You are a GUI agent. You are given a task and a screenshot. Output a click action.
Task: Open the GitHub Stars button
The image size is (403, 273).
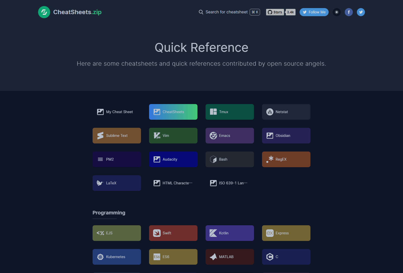(x=275, y=12)
